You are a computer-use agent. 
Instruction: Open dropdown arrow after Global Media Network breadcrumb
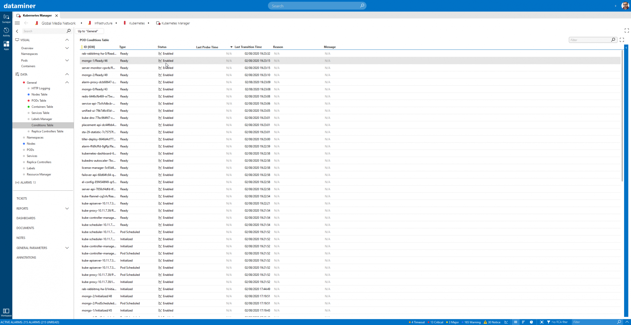click(81, 23)
